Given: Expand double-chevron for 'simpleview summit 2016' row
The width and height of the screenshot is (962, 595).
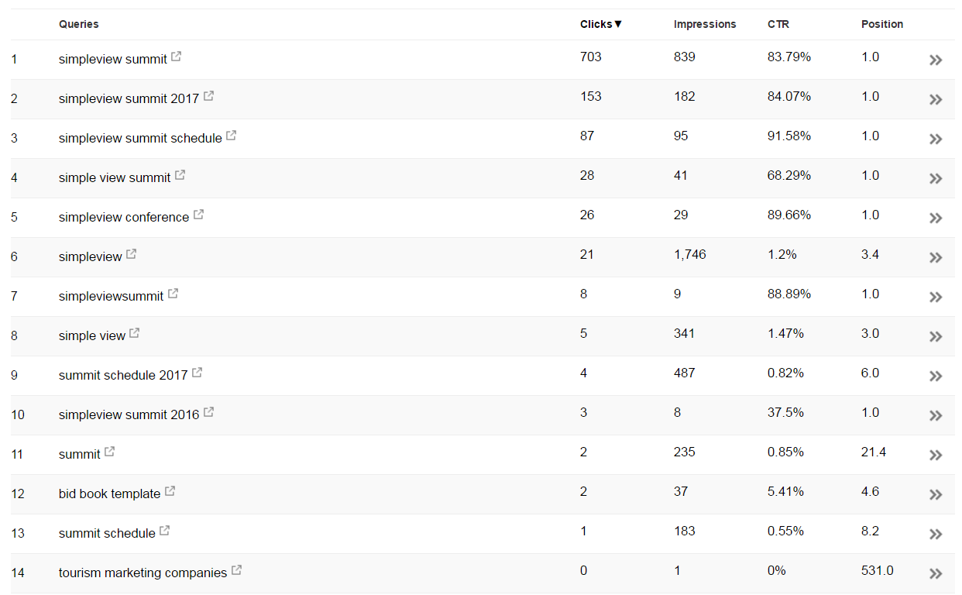Looking at the screenshot, I should (936, 416).
